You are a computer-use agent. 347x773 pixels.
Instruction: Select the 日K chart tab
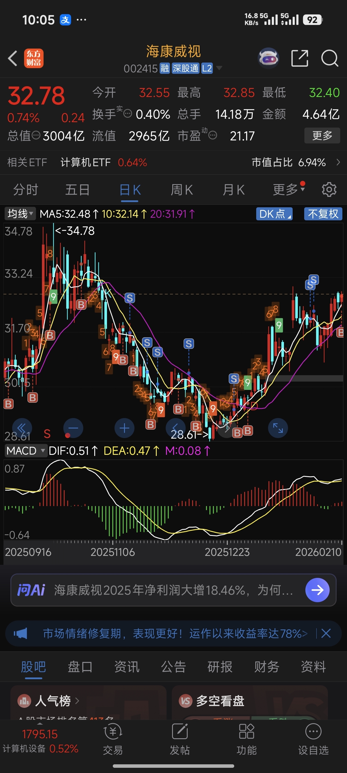click(x=130, y=190)
